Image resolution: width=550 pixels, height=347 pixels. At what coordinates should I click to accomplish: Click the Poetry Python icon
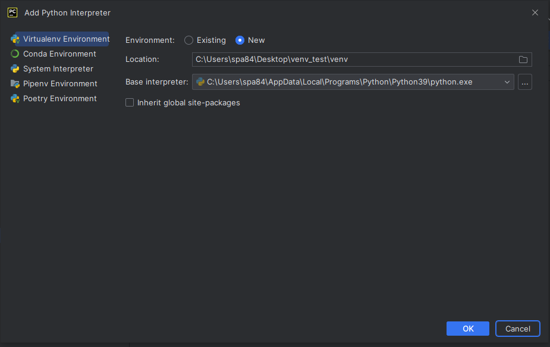pyautogui.click(x=15, y=99)
